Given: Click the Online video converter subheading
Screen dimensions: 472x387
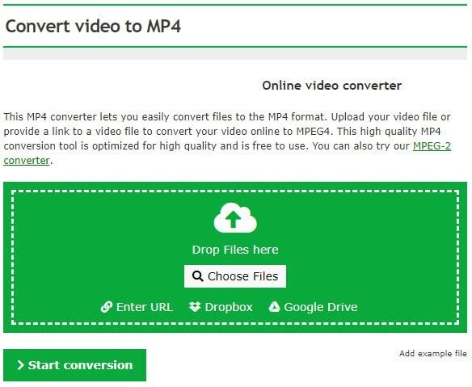Looking at the screenshot, I should coord(331,86).
